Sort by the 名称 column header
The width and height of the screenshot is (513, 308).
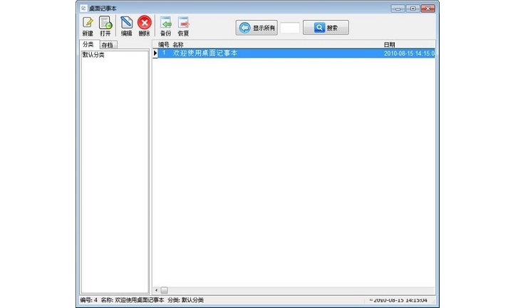tap(178, 45)
